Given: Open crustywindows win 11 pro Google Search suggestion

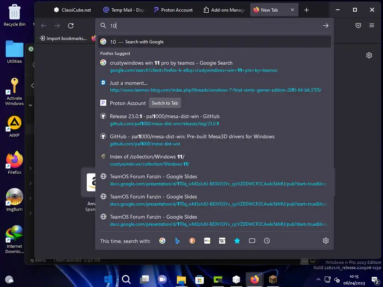Looking at the screenshot, I should tap(214, 67).
